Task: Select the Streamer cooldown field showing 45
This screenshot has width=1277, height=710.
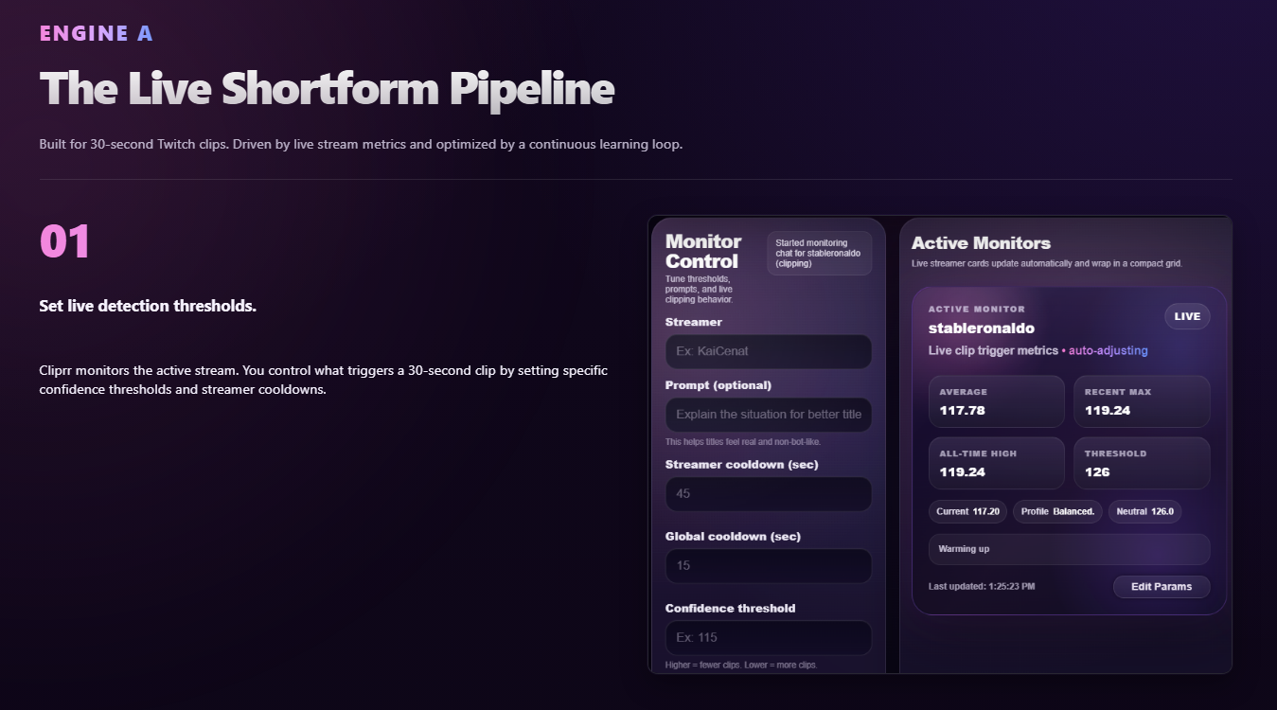Action: click(768, 493)
